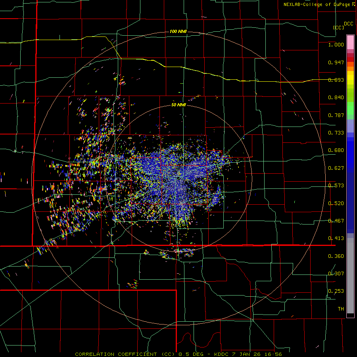Select the 0.680 scale value
The image size is (357, 357).
[x=336, y=150]
